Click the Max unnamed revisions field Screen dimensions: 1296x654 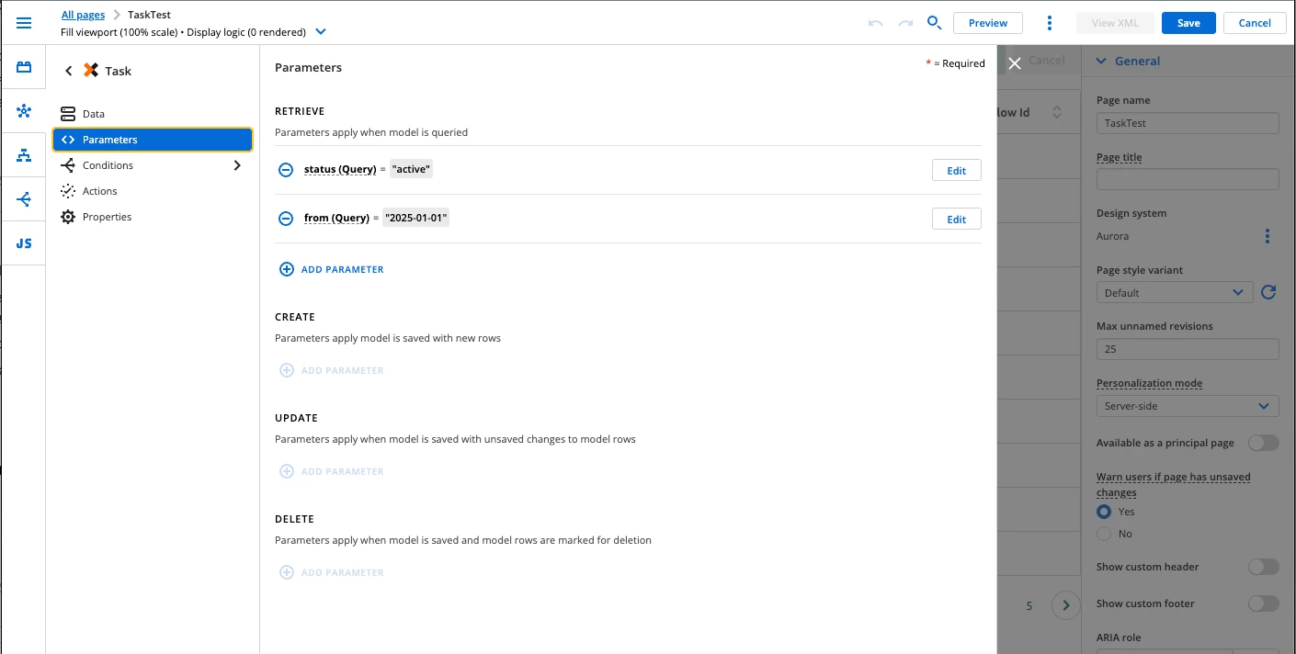pos(1188,349)
